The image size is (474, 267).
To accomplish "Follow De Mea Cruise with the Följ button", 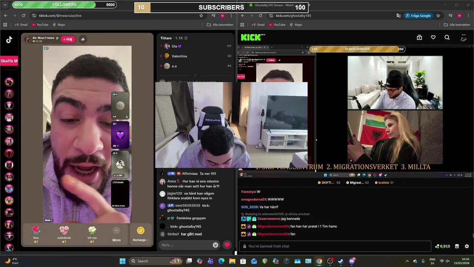I will (68, 39).
